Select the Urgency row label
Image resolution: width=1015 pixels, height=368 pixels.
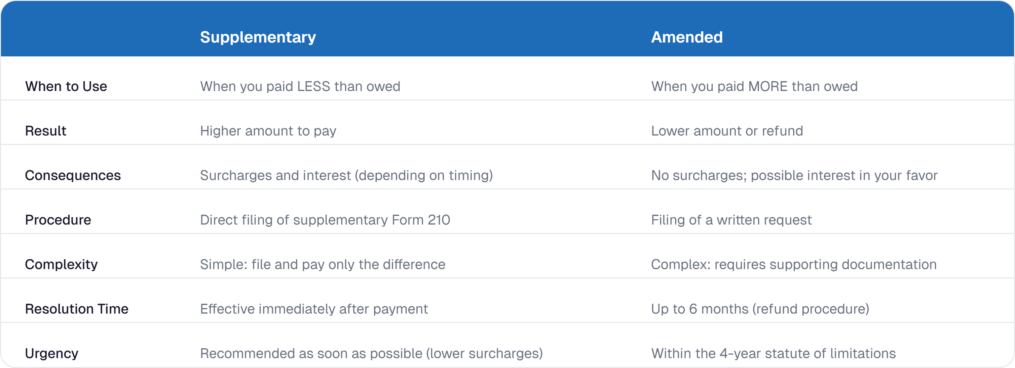pos(51,353)
